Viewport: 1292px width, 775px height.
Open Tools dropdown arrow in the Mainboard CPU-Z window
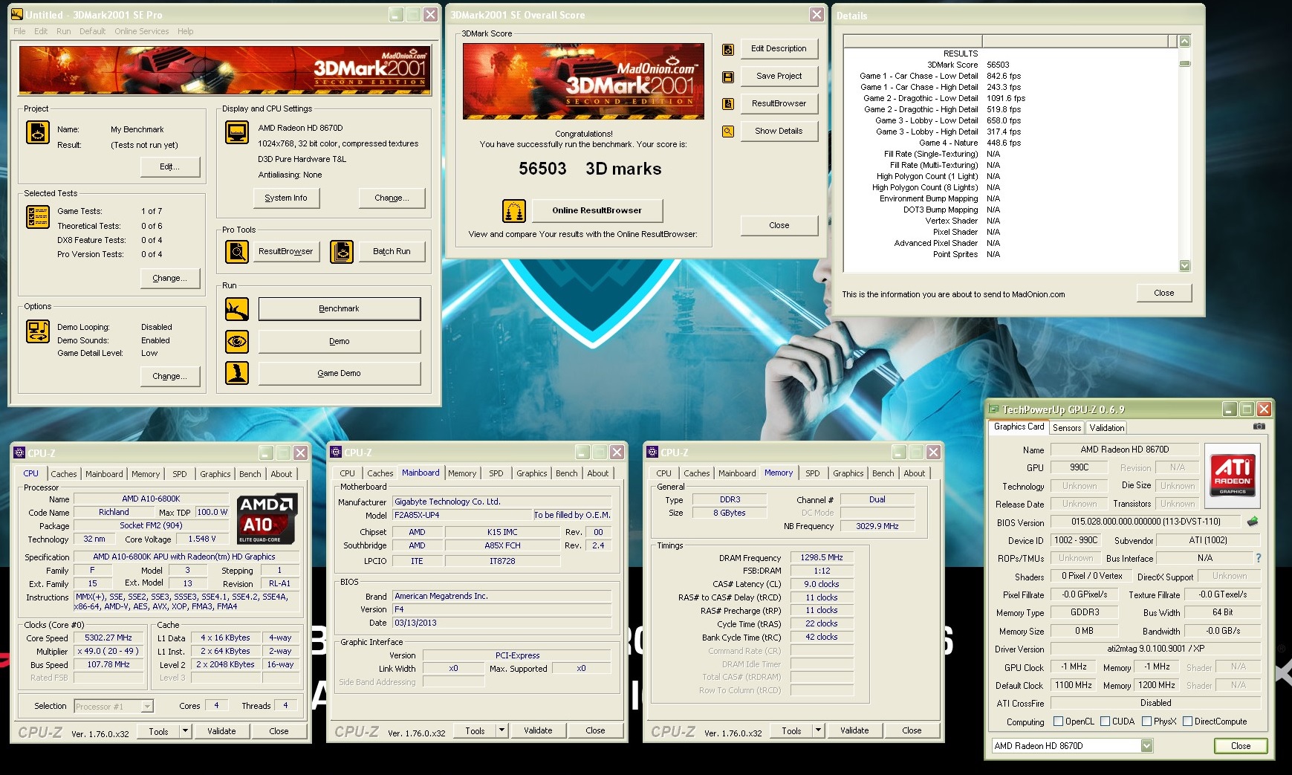pos(502,730)
